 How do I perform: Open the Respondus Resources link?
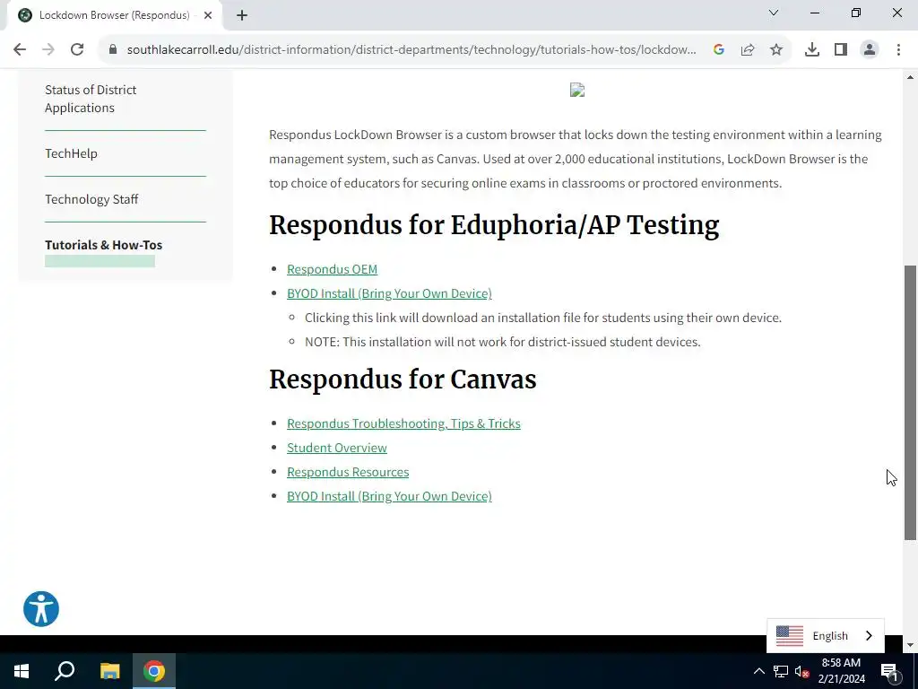348,472
